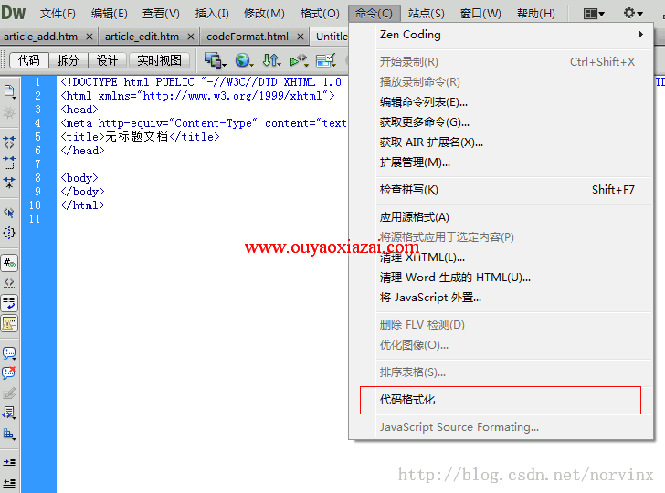Toggle highlight invalid code icon
This screenshot has width=665, height=493.
click(9, 283)
